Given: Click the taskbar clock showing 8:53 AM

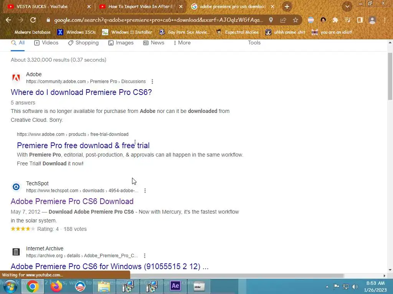Looking at the screenshot, I should pyautogui.click(x=375, y=286).
